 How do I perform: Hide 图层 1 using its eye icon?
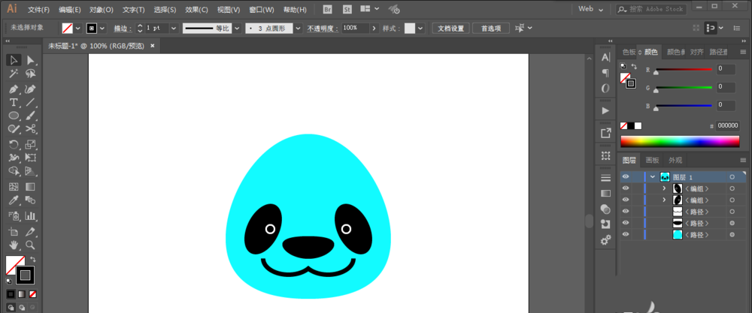[x=626, y=176]
